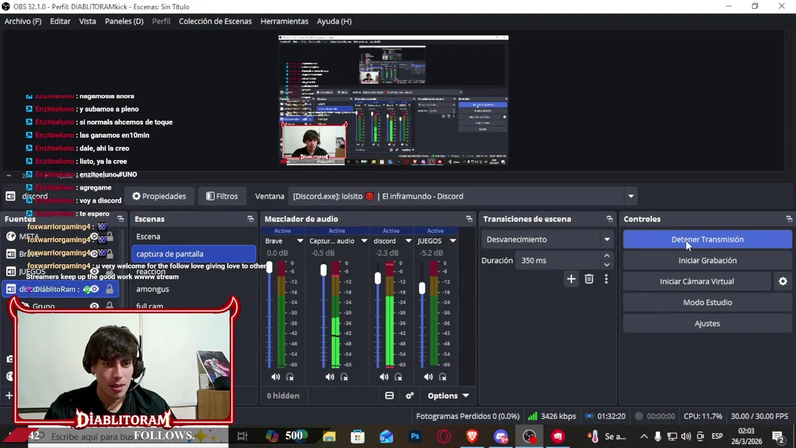The width and height of the screenshot is (796, 448).
Task: Open Brave browser from taskbar
Action: pyautogui.click(x=472, y=436)
